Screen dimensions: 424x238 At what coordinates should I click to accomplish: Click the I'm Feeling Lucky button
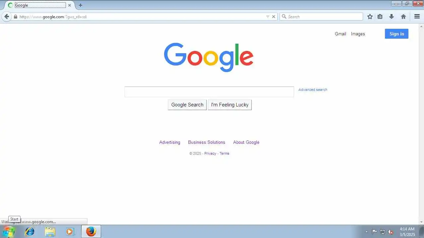click(x=230, y=105)
